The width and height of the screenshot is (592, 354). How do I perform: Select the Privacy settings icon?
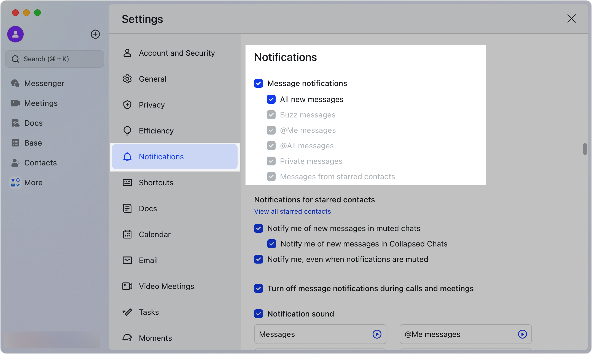tap(127, 105)
